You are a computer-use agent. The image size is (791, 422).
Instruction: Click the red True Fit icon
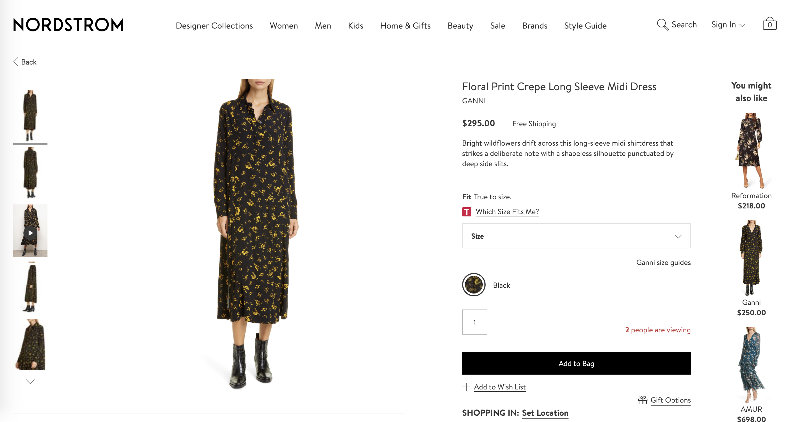(466, 212)
